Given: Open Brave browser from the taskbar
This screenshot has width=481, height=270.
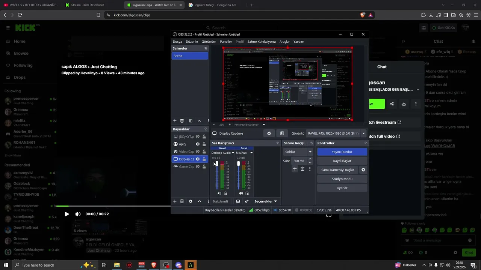Looking at the screenshot, I should 154,265.
